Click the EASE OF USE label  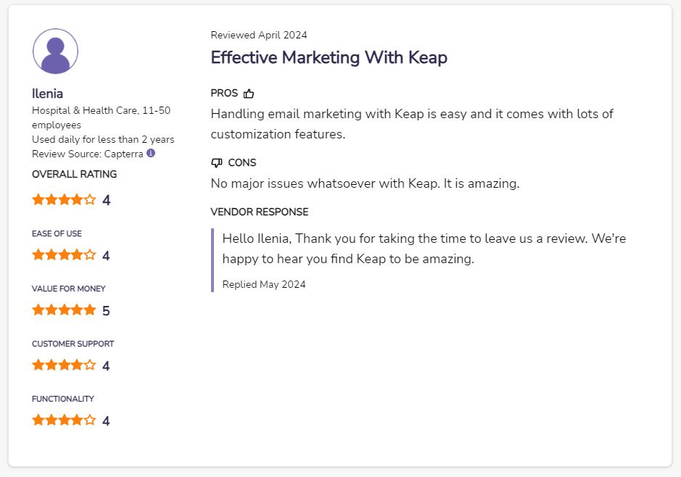pos(57,233)
